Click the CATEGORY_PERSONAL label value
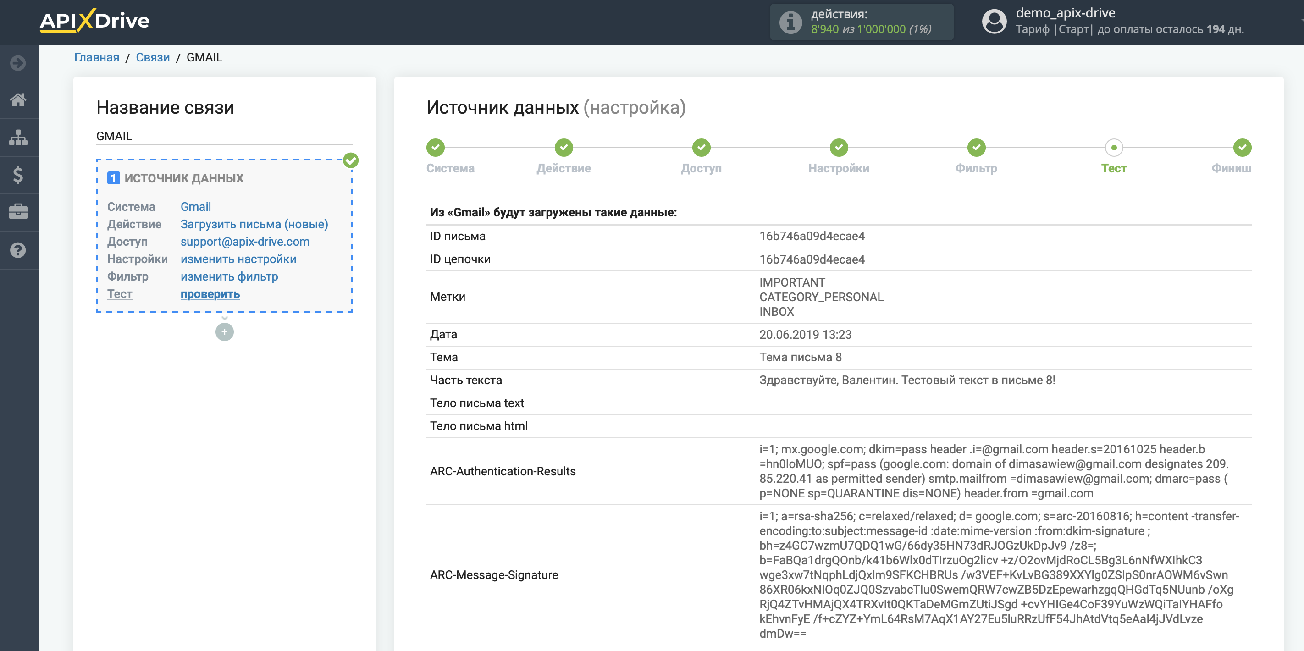This screenshot has height=651, width=1304. 821,297
